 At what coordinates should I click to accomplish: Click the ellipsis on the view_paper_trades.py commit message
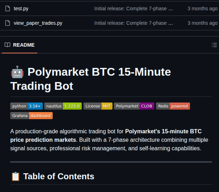tap(171, 23)
